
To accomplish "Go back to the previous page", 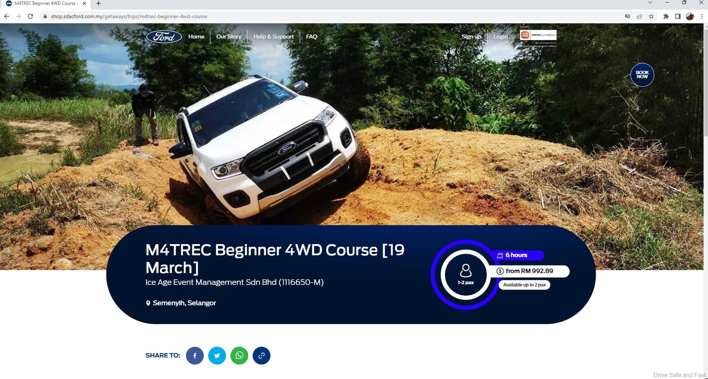I will (x=7, y=16).
